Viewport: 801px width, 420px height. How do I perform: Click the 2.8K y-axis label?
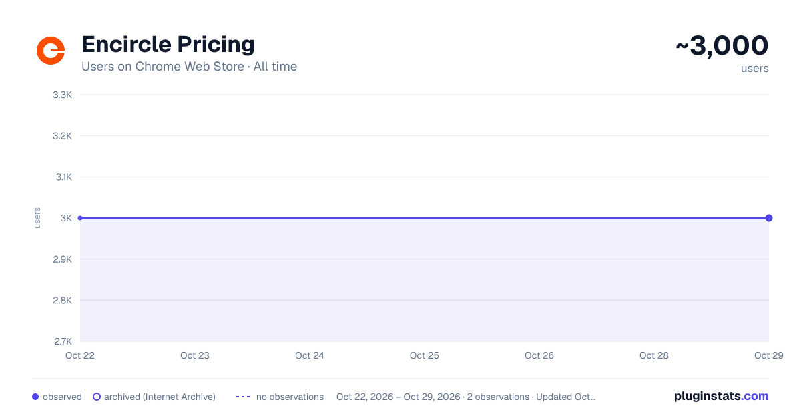62,300
